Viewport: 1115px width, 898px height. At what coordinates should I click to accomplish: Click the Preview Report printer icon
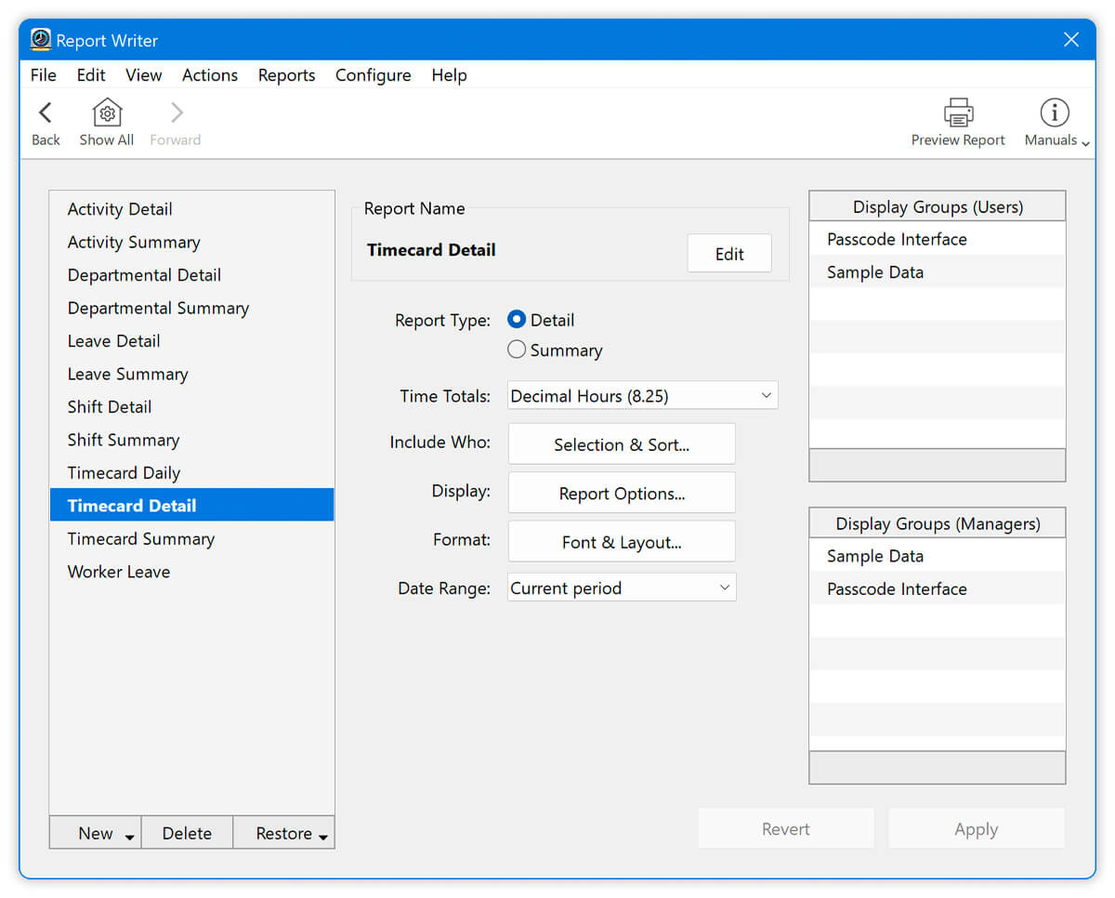958,111
